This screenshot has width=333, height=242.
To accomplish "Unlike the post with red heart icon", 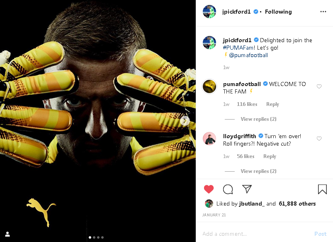I will [x=209, y=189].
